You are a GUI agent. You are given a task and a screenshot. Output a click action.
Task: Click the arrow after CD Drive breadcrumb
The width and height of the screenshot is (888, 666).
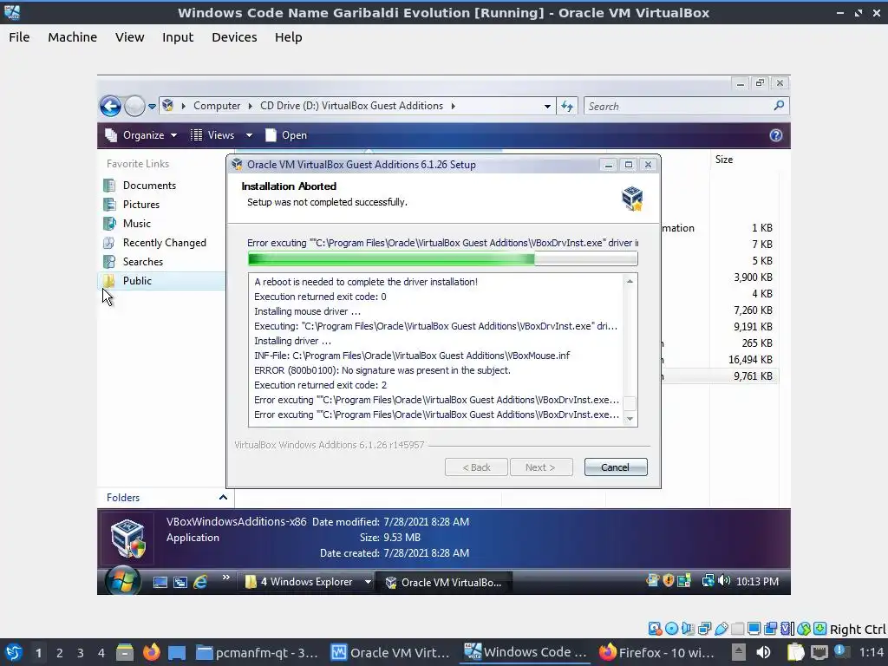(x=453, y=106)
